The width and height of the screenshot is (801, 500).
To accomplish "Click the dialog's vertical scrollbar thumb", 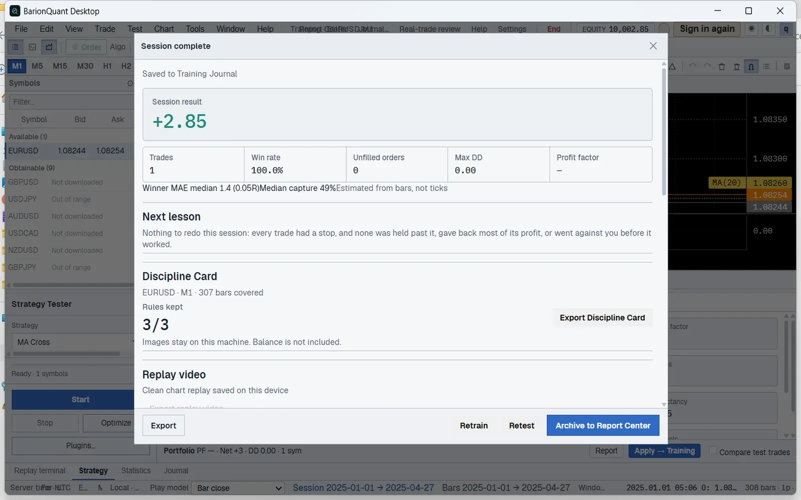I will (x=664, y=131).
